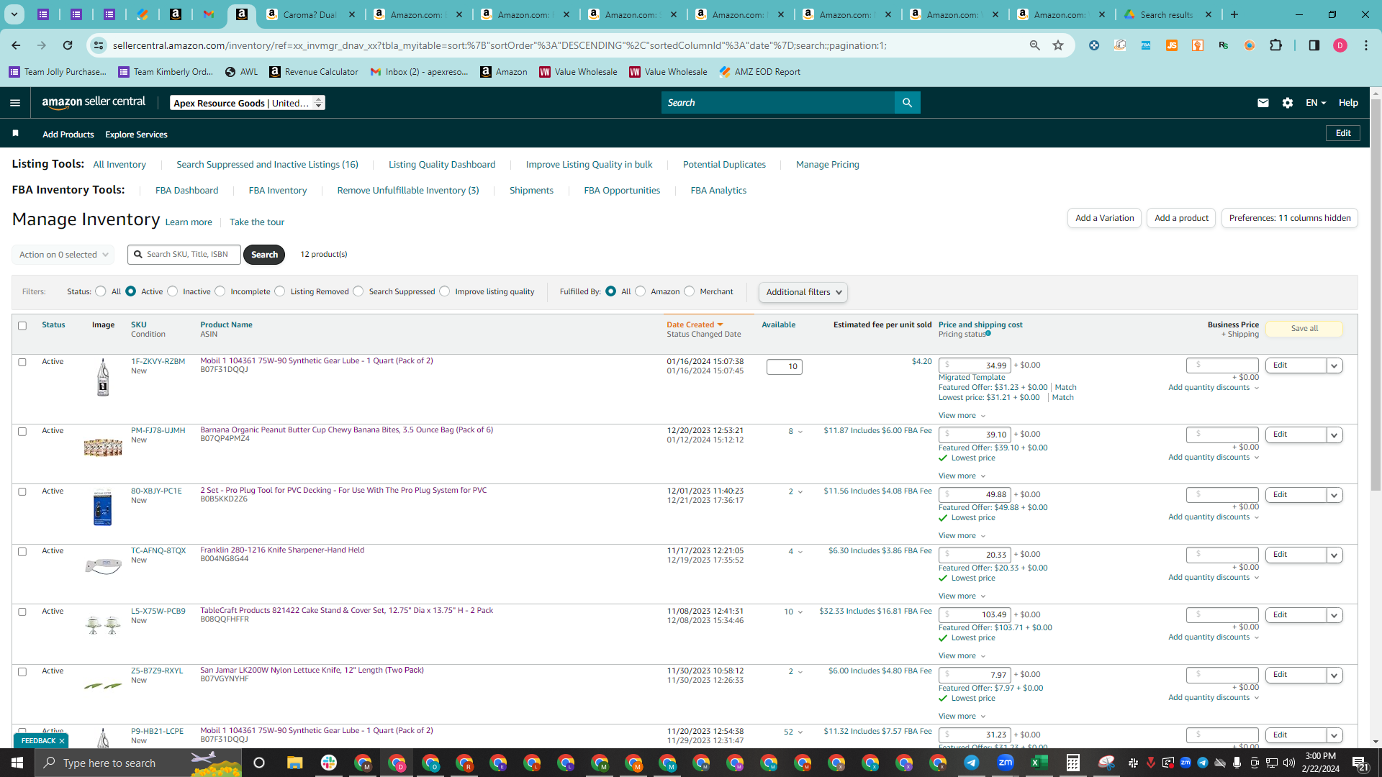This screenshot has width=1382, height=777.
Task: Open Preferences: 11 columns hidden
Action: pyautogui.click(x=1289, y=218)
